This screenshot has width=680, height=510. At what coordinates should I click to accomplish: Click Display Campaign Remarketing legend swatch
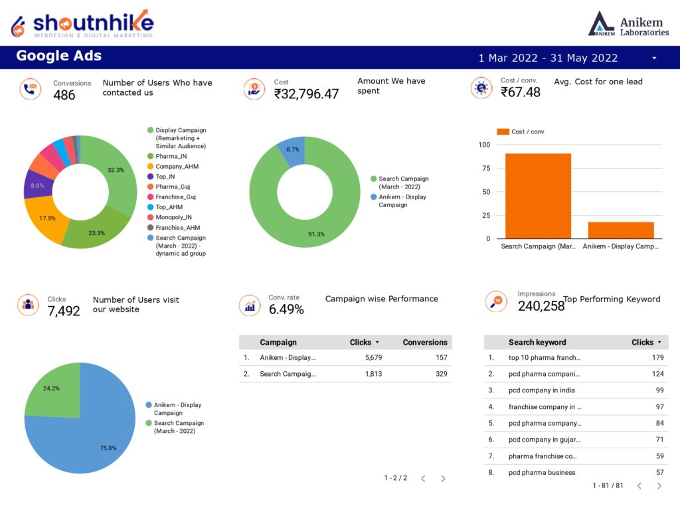151,130
